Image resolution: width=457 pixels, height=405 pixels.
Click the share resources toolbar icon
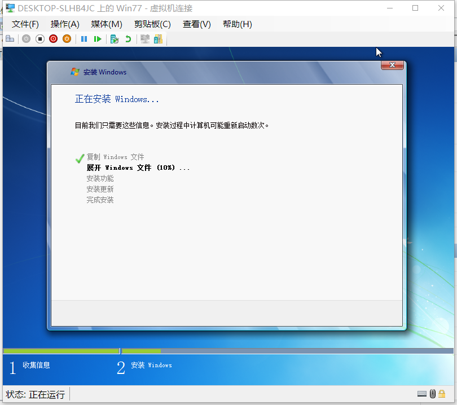click(159, 39)
